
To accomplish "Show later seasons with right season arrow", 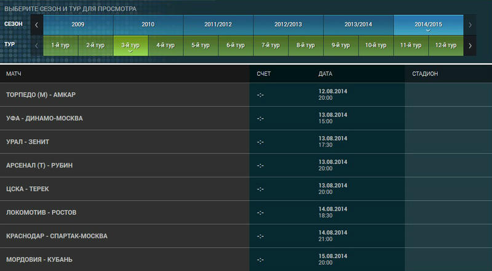I will (470, 25).
